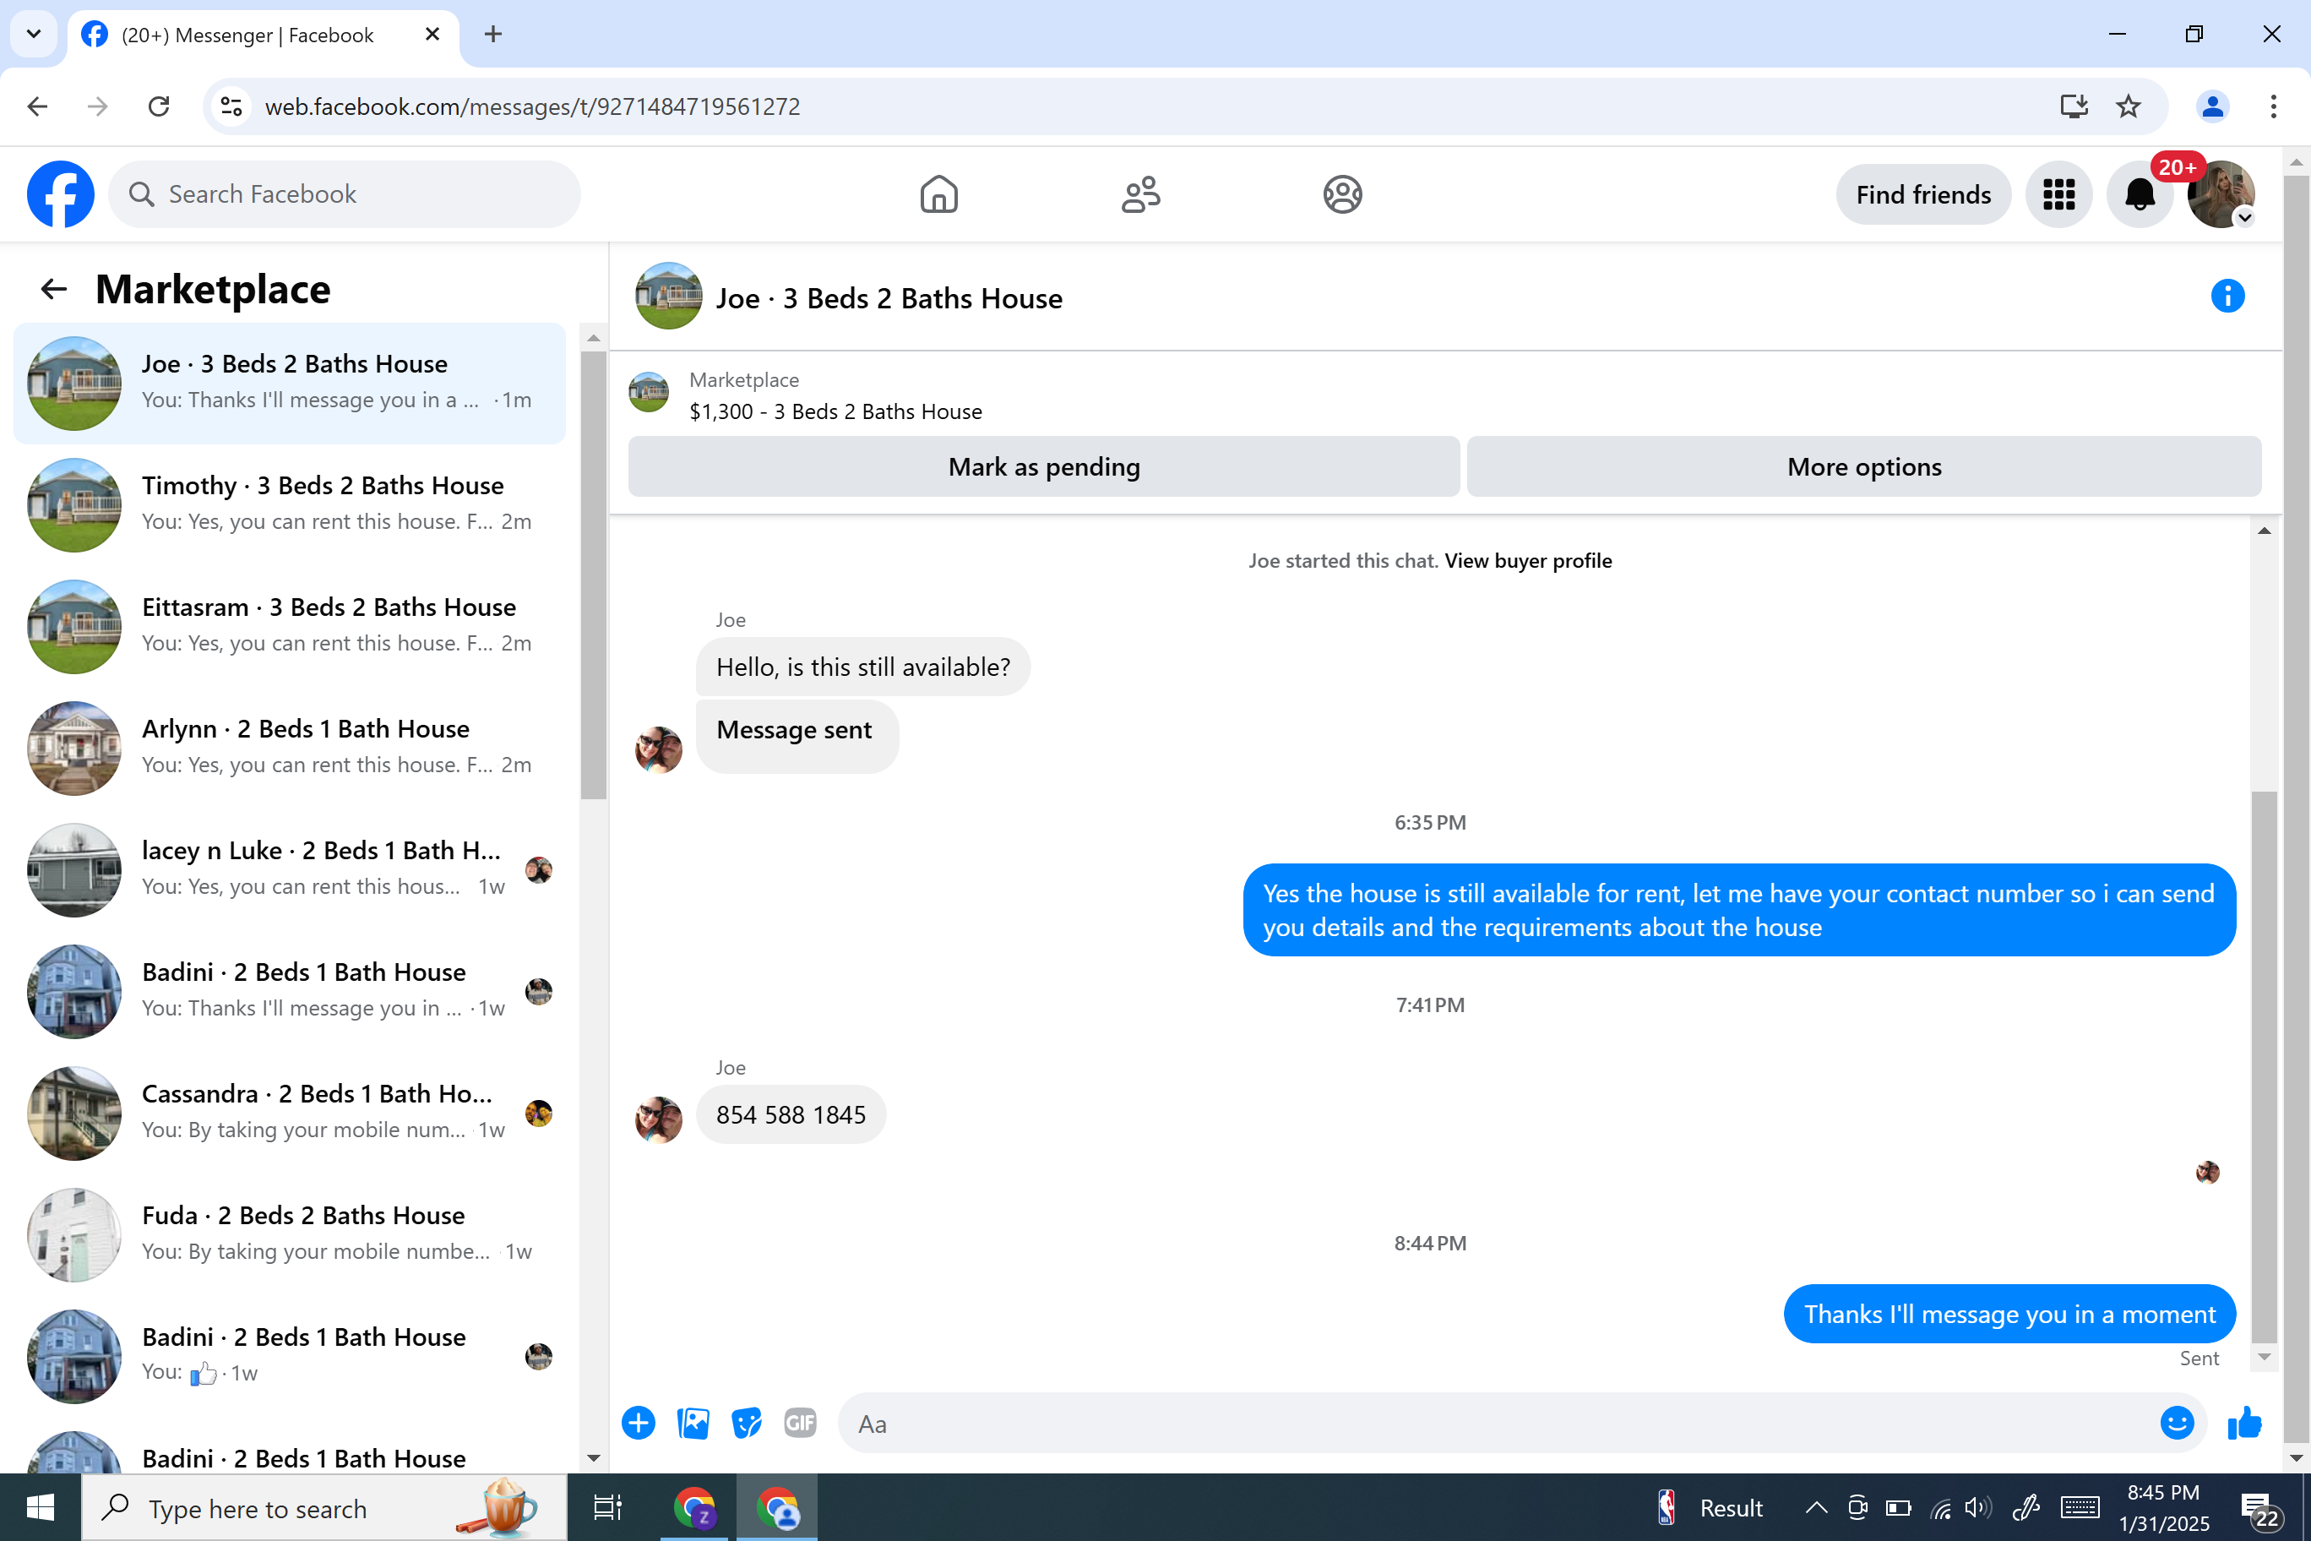Open Windows Task View
Viewport: 2311px width, 1541px height.
click(x=607, y=1507)
